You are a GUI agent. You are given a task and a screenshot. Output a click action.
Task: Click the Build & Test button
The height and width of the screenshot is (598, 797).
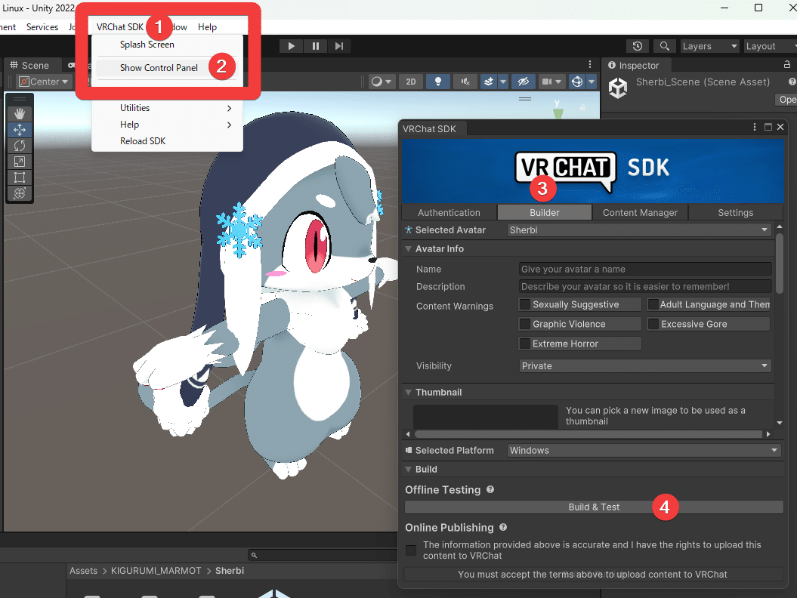594,507
